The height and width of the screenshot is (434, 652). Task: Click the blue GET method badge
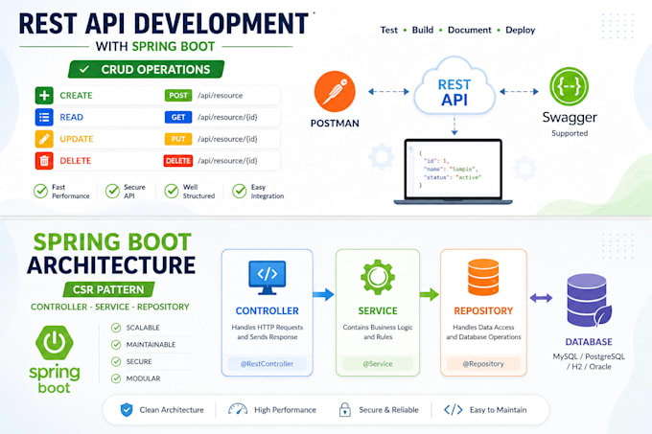coord(178,117)
